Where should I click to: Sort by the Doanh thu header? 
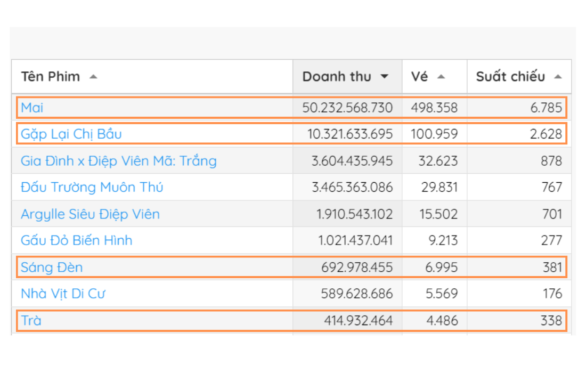point(337,77)
